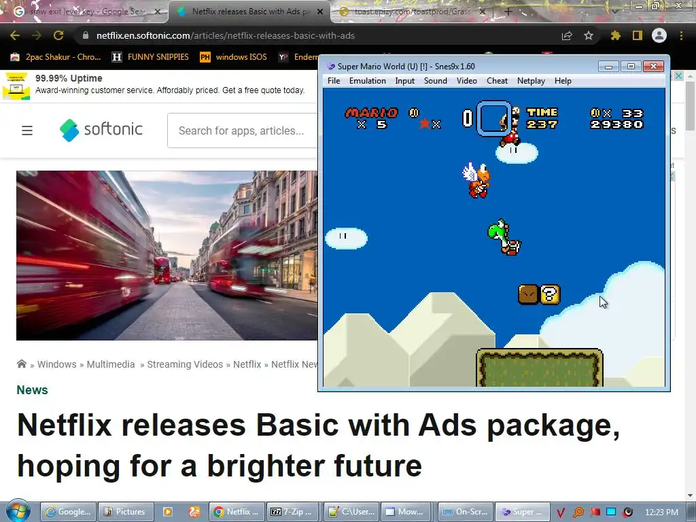
Task: Open Chrome three-dot menu
Action: coord(681,35)
